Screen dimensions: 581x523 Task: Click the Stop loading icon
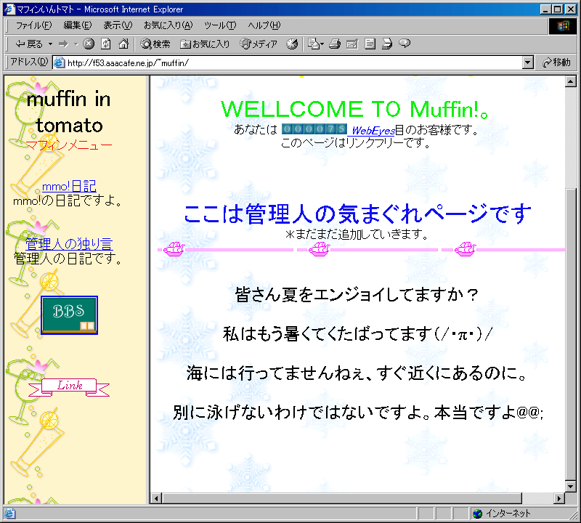click(88, 44)
